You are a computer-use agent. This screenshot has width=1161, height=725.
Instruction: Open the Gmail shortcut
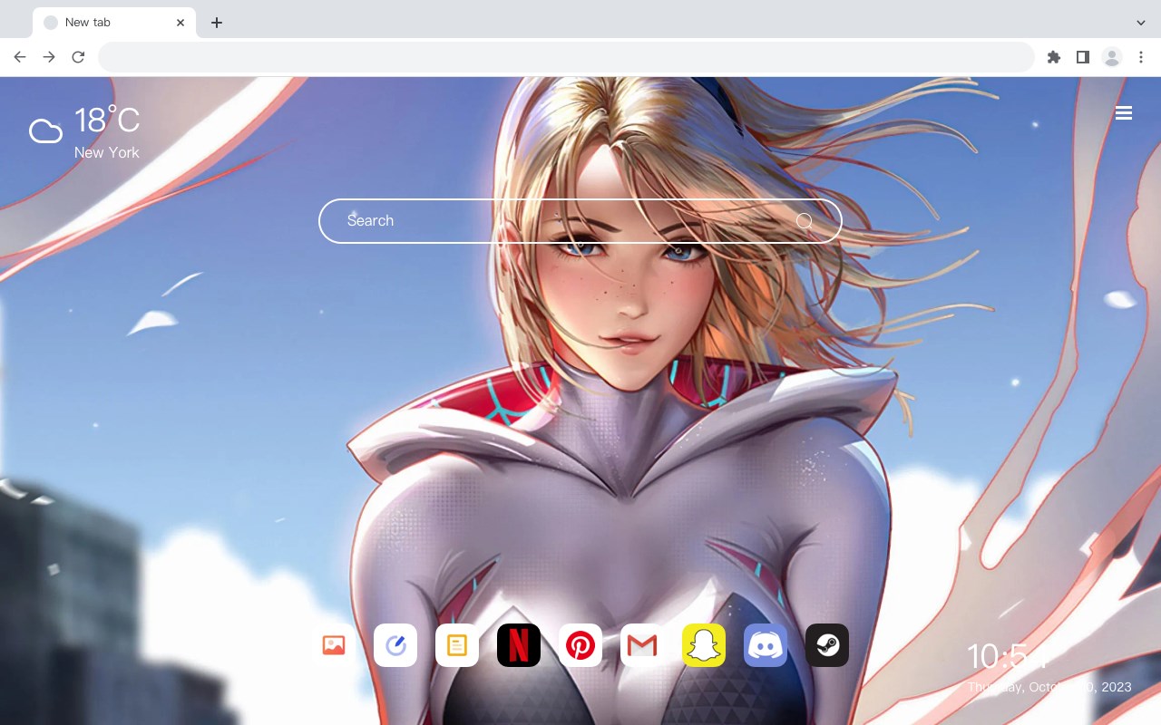(642, 645)
